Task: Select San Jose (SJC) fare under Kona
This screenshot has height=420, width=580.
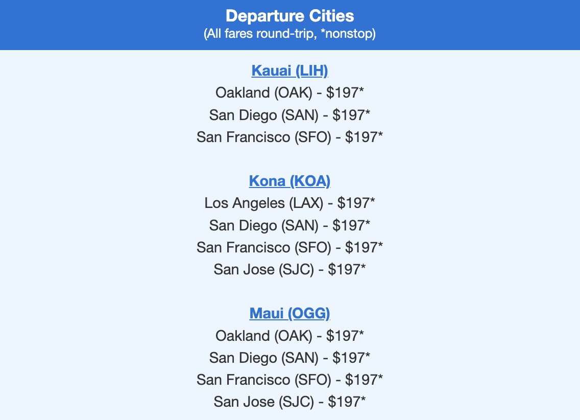Action: point(289,269)
